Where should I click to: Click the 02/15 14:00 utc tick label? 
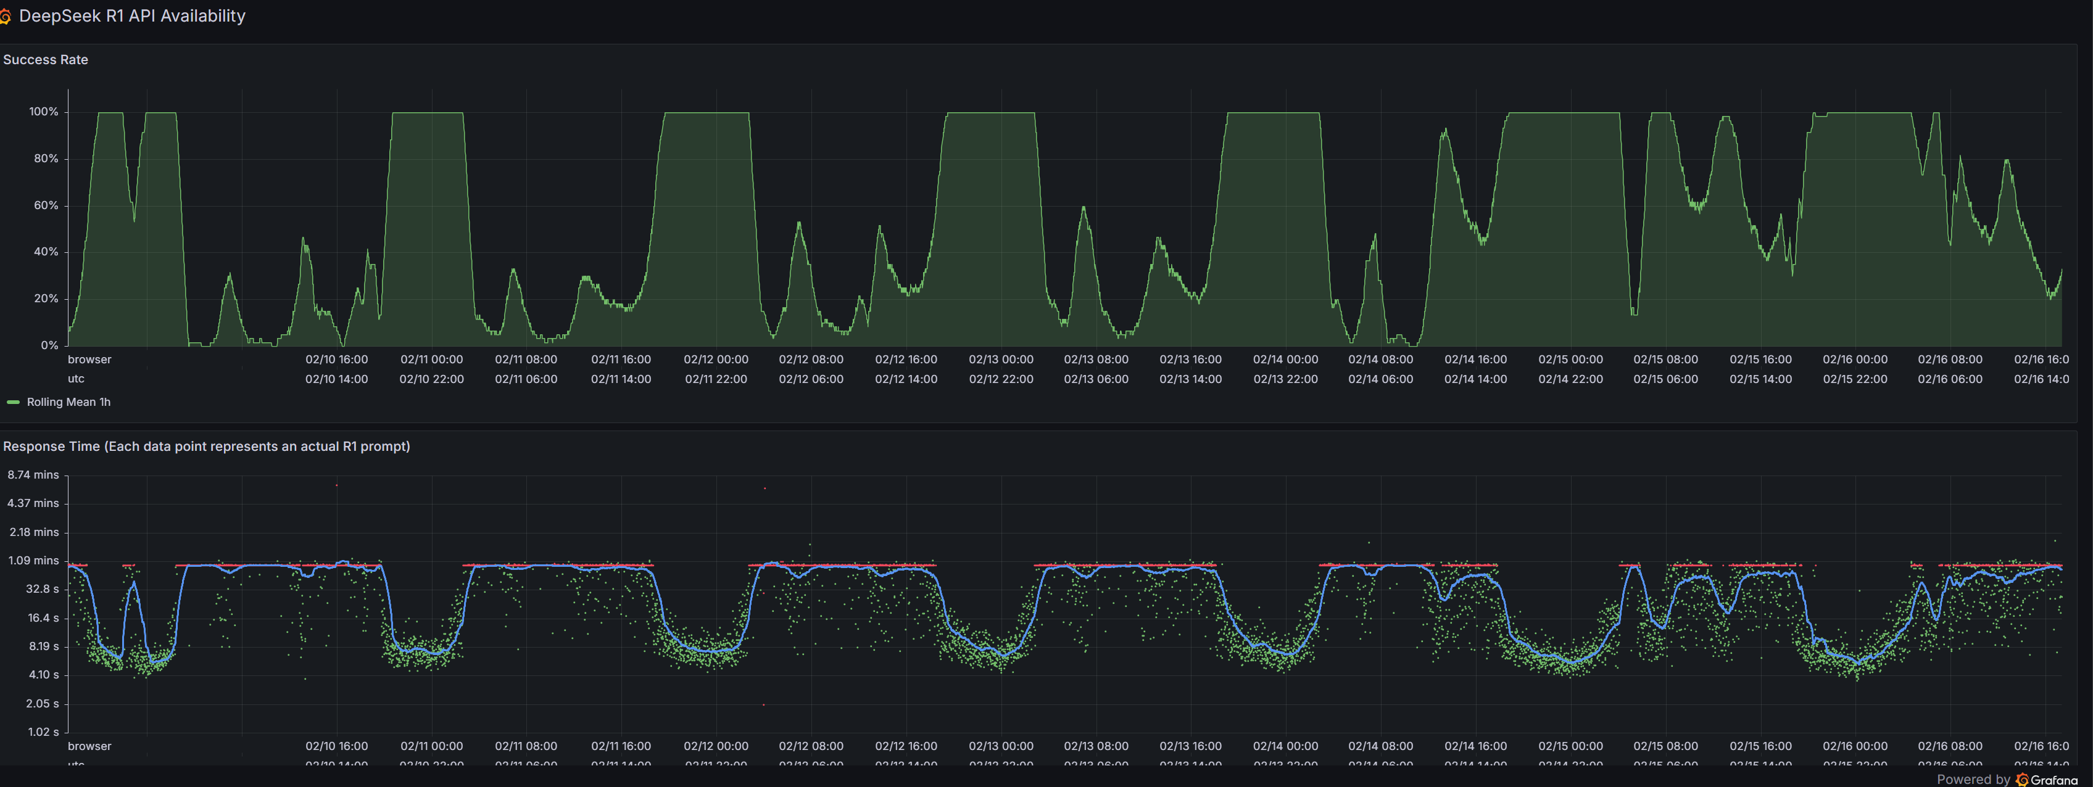coord(1760,379)
